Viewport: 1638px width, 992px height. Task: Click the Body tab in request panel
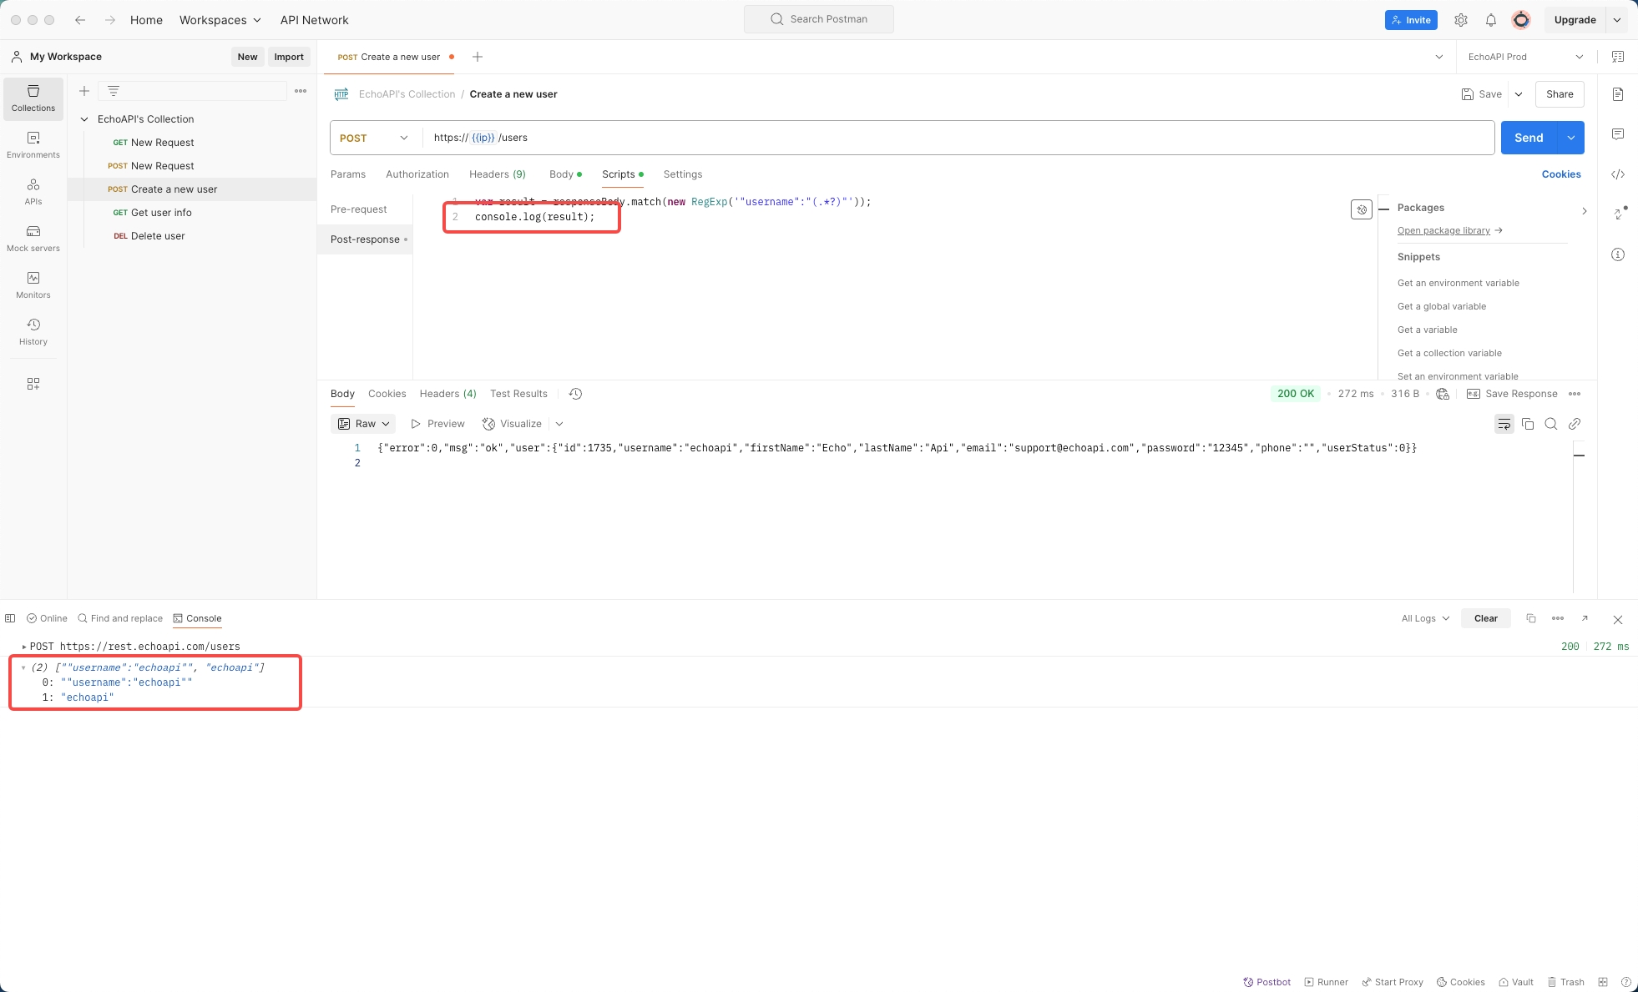[x=560, y=174]
